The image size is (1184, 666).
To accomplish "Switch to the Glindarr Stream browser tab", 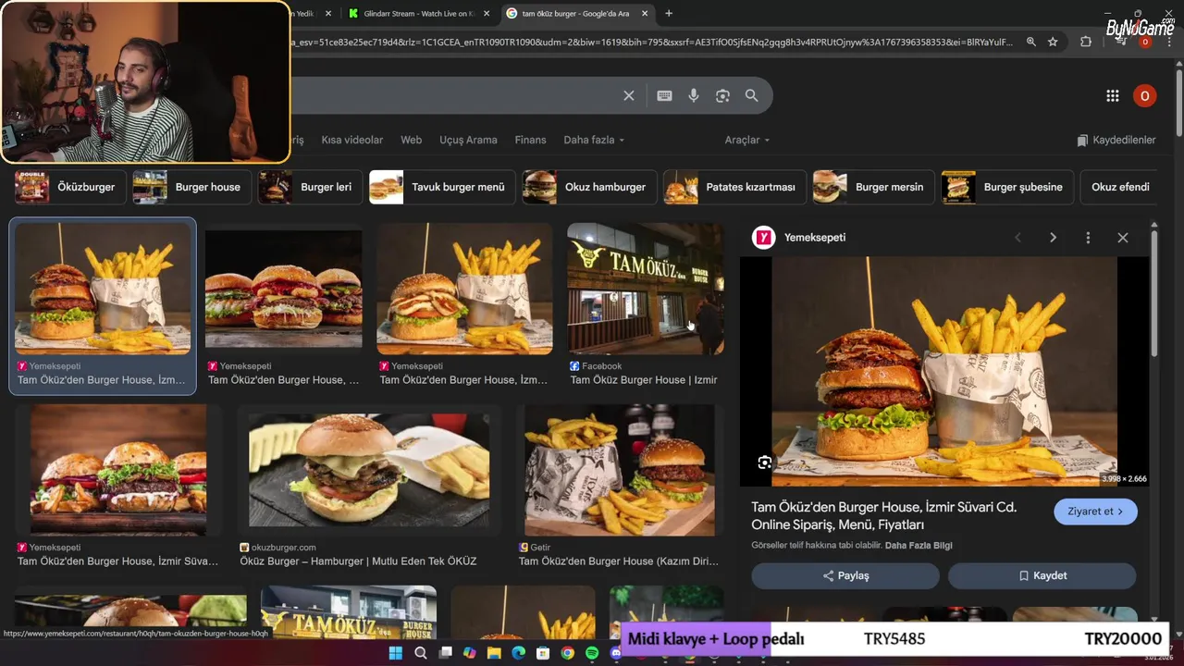I will [x=420, y=14].
